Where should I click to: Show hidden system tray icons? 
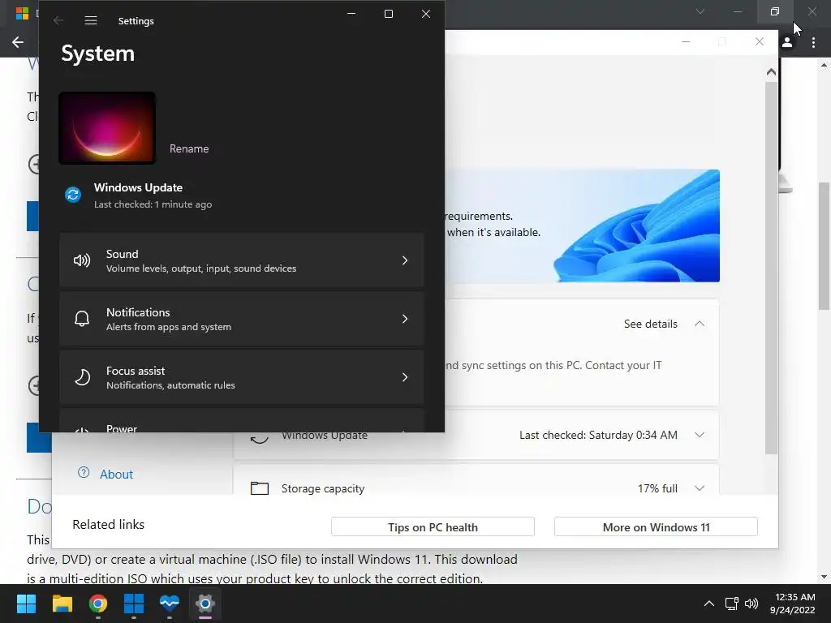point(708,604)
